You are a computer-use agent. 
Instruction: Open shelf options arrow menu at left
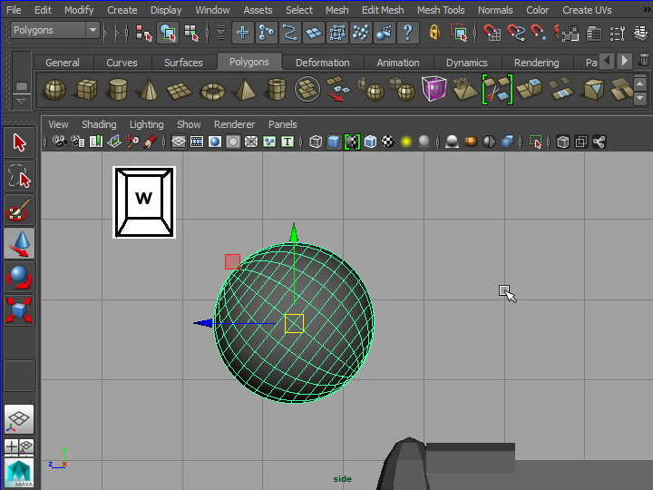tap(21, 102)
